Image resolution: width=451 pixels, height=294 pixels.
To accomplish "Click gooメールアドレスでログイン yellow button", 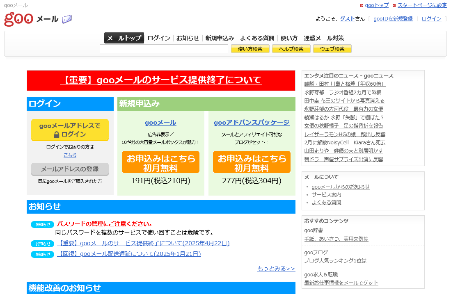I will coord(70,130).
